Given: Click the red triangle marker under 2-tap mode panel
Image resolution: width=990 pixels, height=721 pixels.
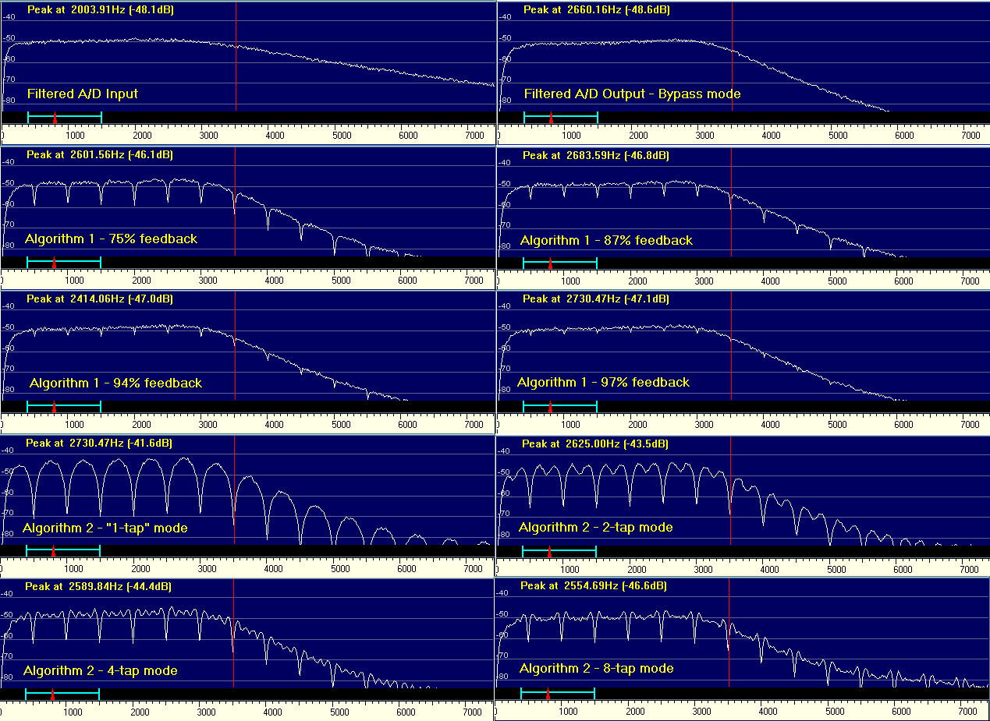Looking at the screenshot, I should (x=549, y=553).
